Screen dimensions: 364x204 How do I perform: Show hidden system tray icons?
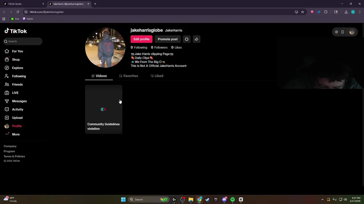point(322,199)
